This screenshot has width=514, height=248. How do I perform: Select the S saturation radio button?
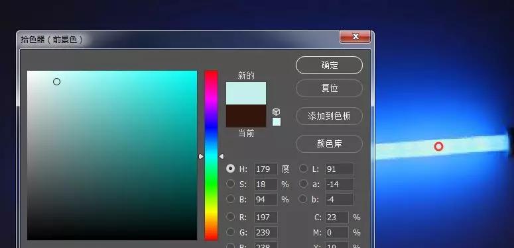tap(230, 184)
